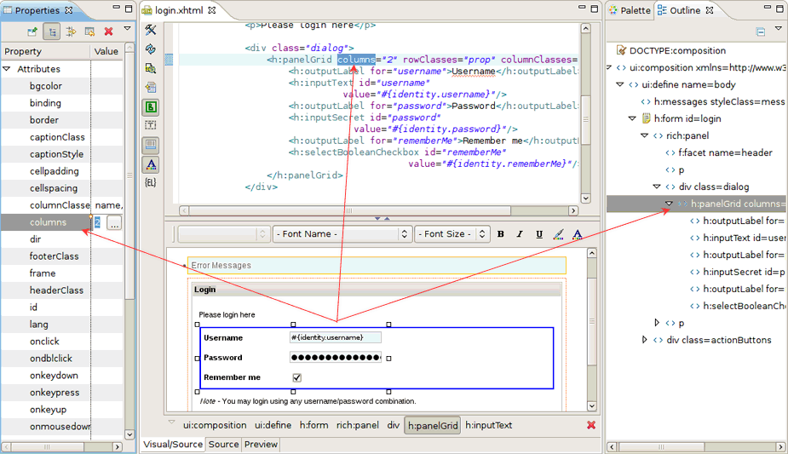The height and width of the screenshot is (454, 788).
Task: Open the Font Name dropdown
Action: tap(342, 234)
